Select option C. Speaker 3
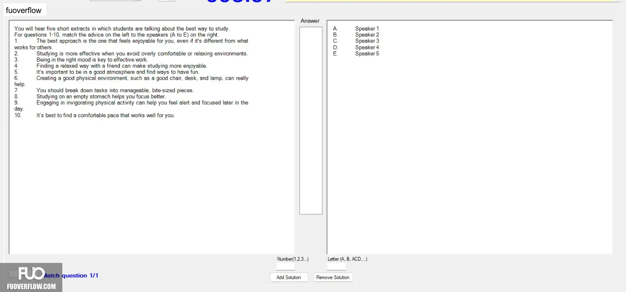Screen dimensions: 626x292 [x=356, y=41]
